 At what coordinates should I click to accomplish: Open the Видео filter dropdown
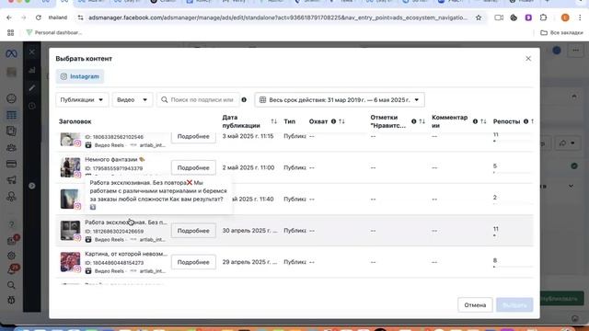click(x=133, y=100)
